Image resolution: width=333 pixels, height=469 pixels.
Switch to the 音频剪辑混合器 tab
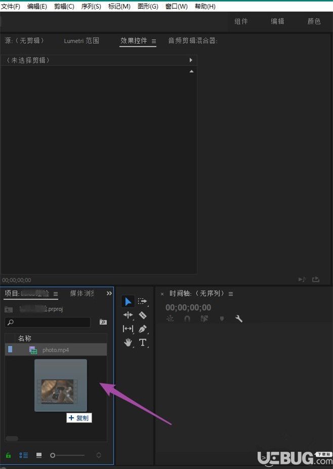[193, 41]
